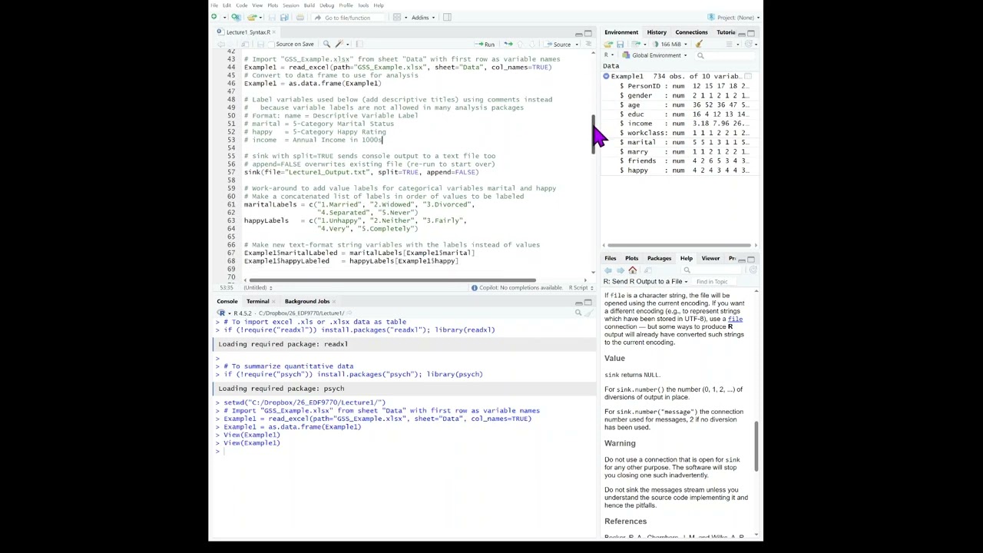
Task: Click the Help forward arrow icon
Action: [621, 270]
